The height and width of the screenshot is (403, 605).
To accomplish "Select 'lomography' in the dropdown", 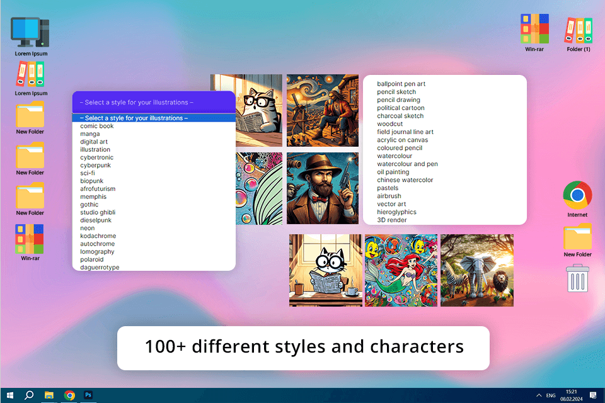I will [97, 251].
